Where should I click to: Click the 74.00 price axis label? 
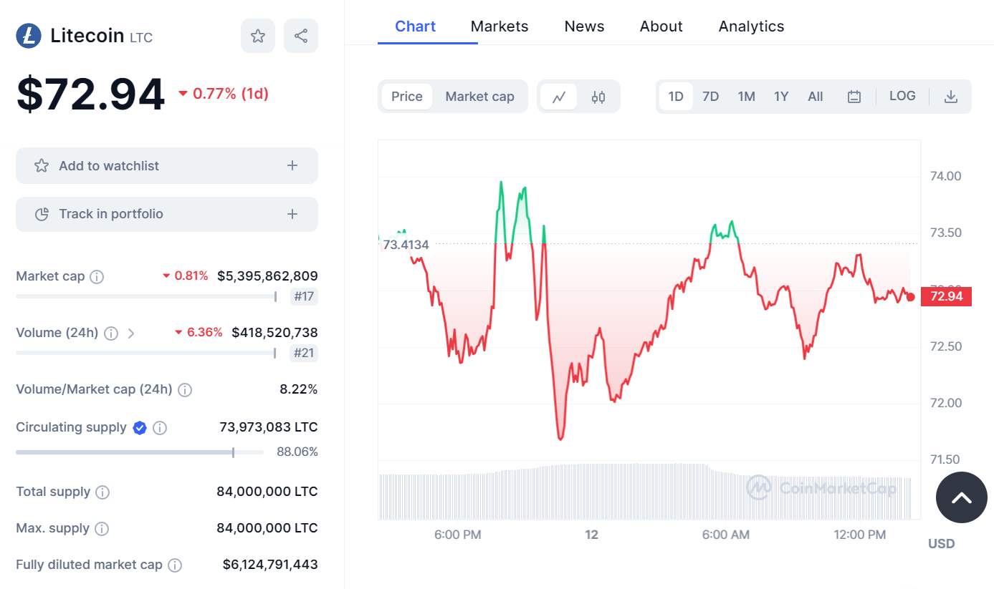945,176
